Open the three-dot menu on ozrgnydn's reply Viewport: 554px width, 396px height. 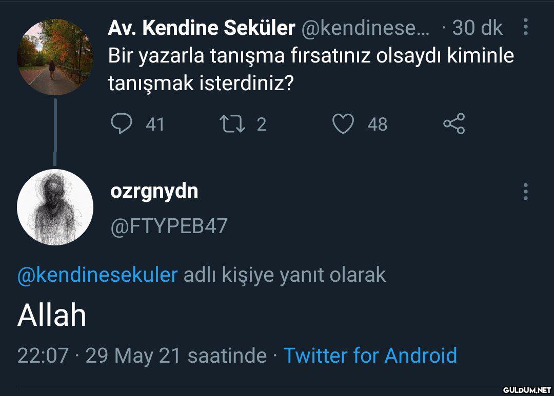pyautogui.click(x=526, y=192)
